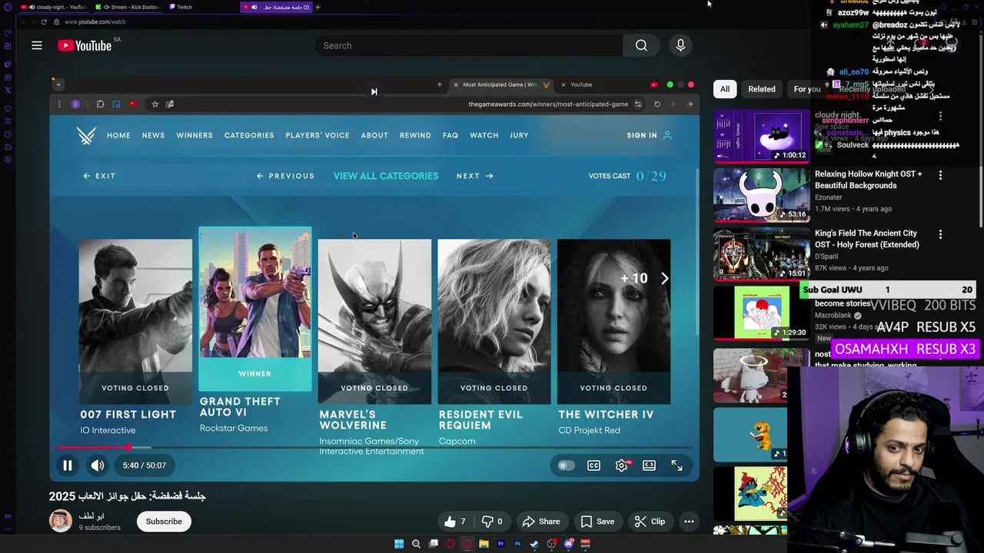The height and width of the screenshot is (553, 984).
Task: Select the Related filter chip
Action: coord(762,89)
